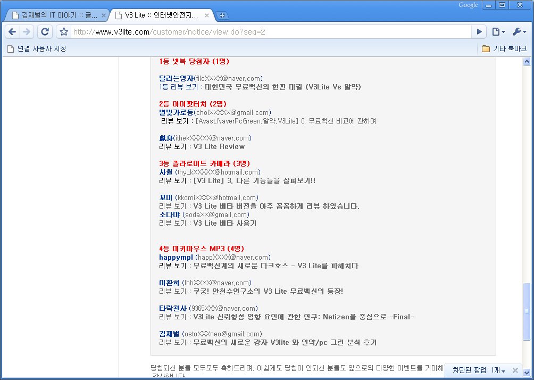The image size is (534, 380).
Task: Dismiss the blocked popup notification
Action: pyautogui.click(x=515, y=370)
